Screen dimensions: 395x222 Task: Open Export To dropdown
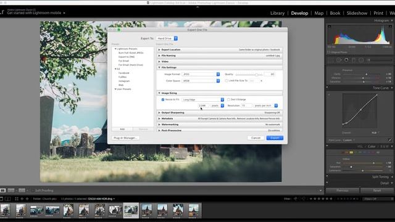167,38
